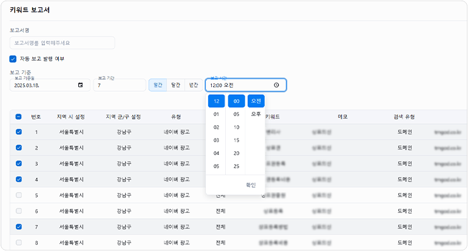Choose hour 12 in time picker
Image resolution: width=468 pixels, height=251 pixels.
[x=216, y=101]
